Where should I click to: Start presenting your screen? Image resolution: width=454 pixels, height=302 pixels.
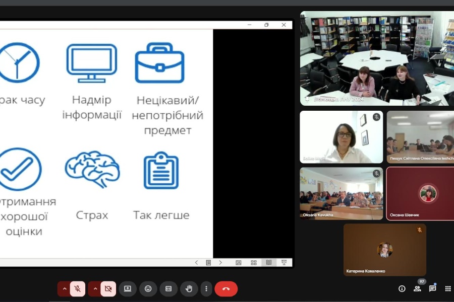pos(128,288)
